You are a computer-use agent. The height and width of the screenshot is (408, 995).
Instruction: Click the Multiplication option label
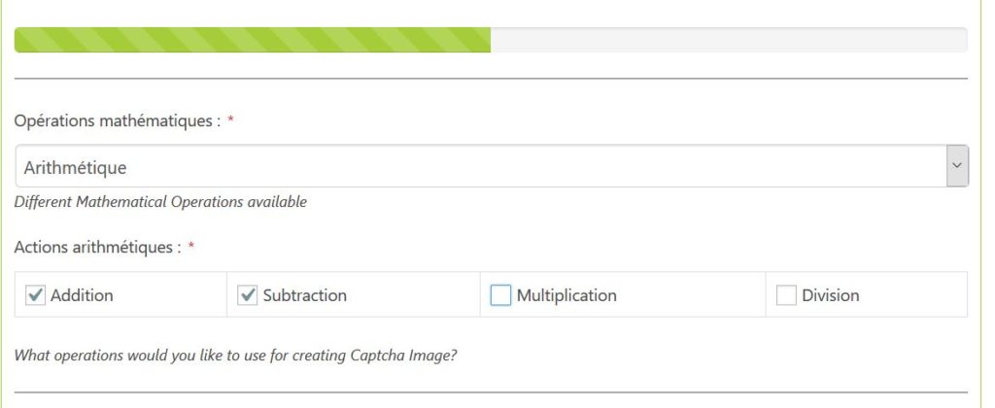click(x=566, y=295)
